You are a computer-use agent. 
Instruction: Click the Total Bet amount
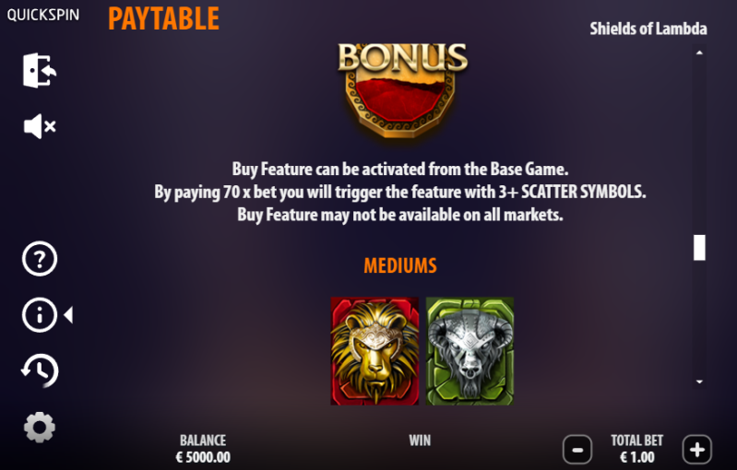[636, 457]
